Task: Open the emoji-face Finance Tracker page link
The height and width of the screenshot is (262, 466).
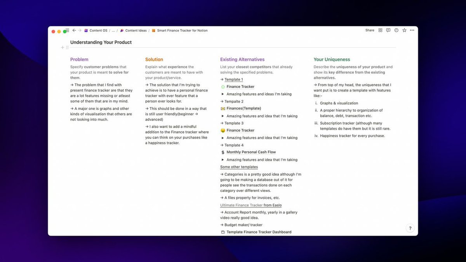Action: point(240,130)
